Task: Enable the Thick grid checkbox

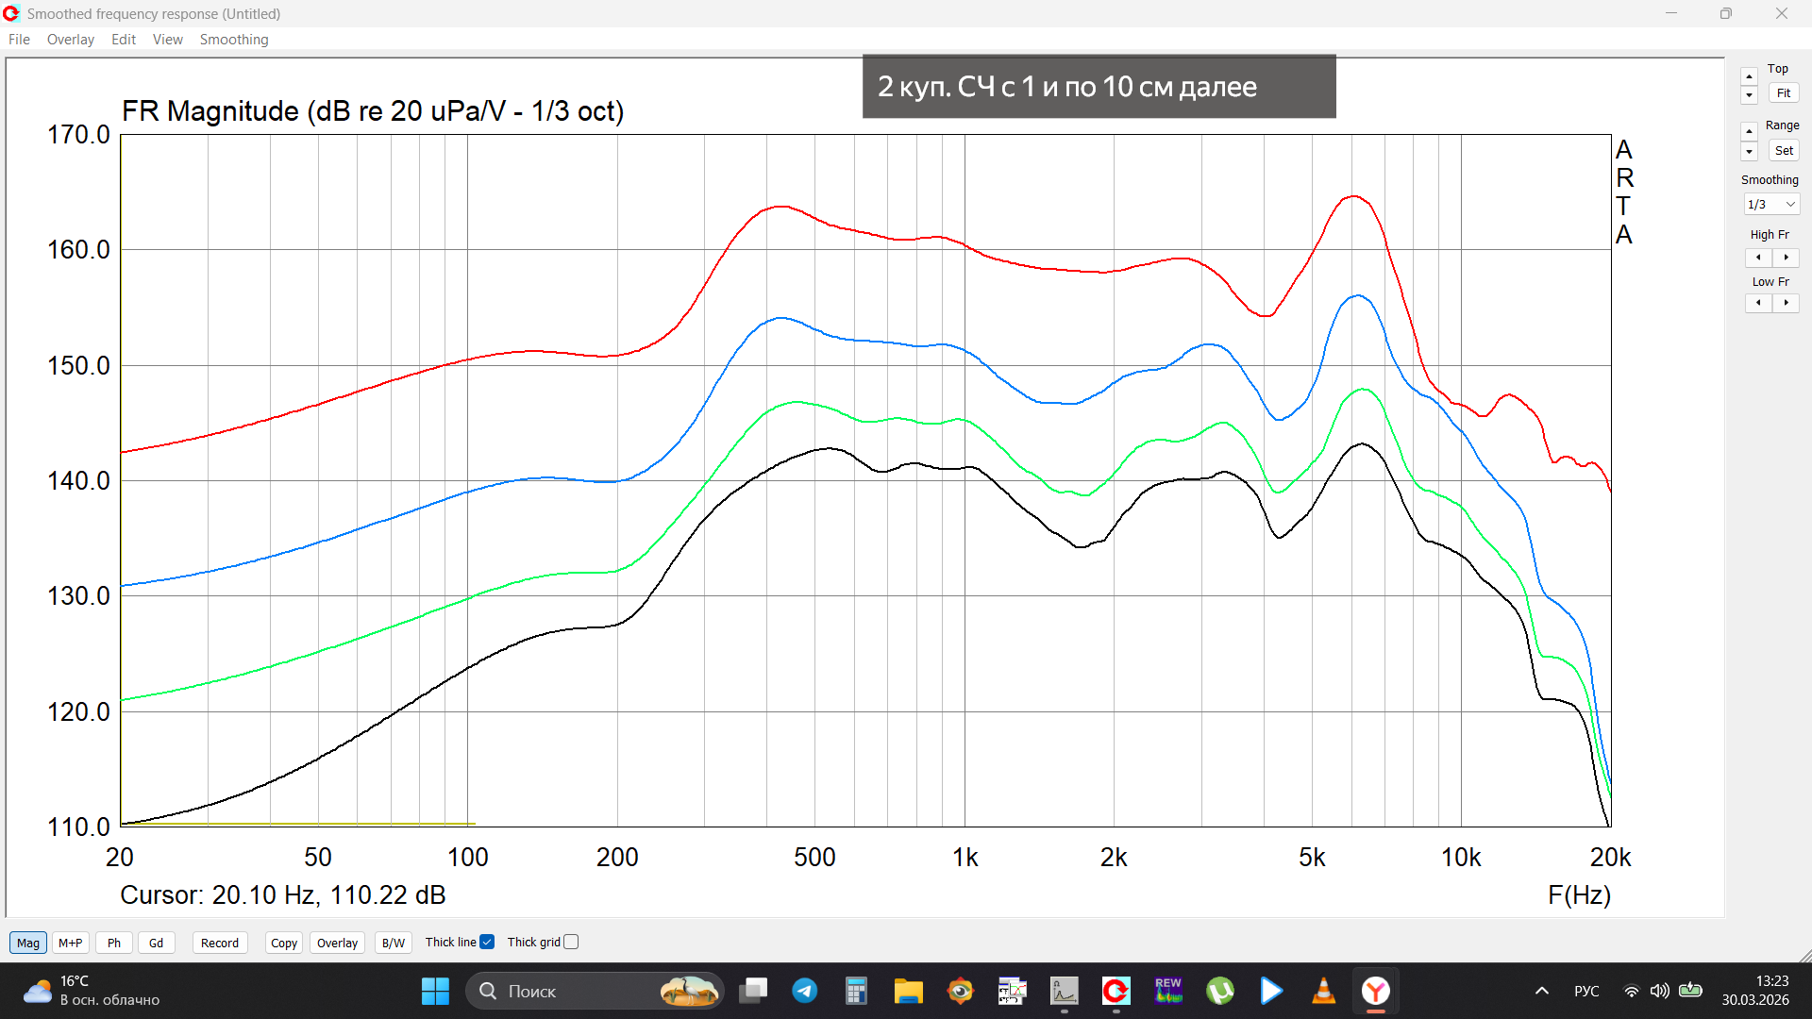Action: (x=571, y=942)
